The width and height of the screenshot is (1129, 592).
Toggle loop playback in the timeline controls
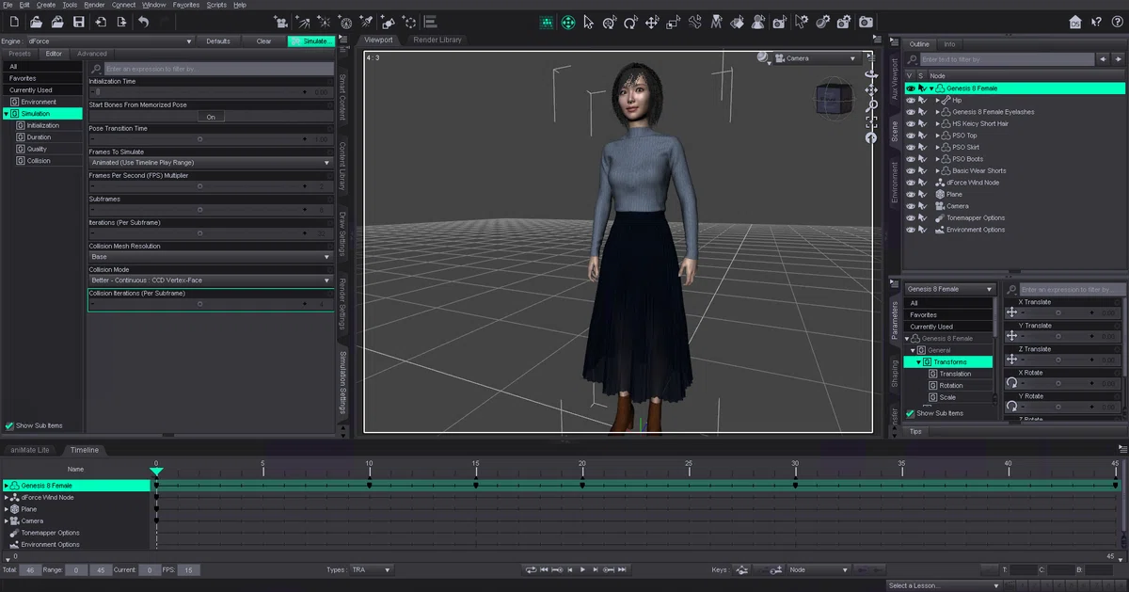[530, 569]
